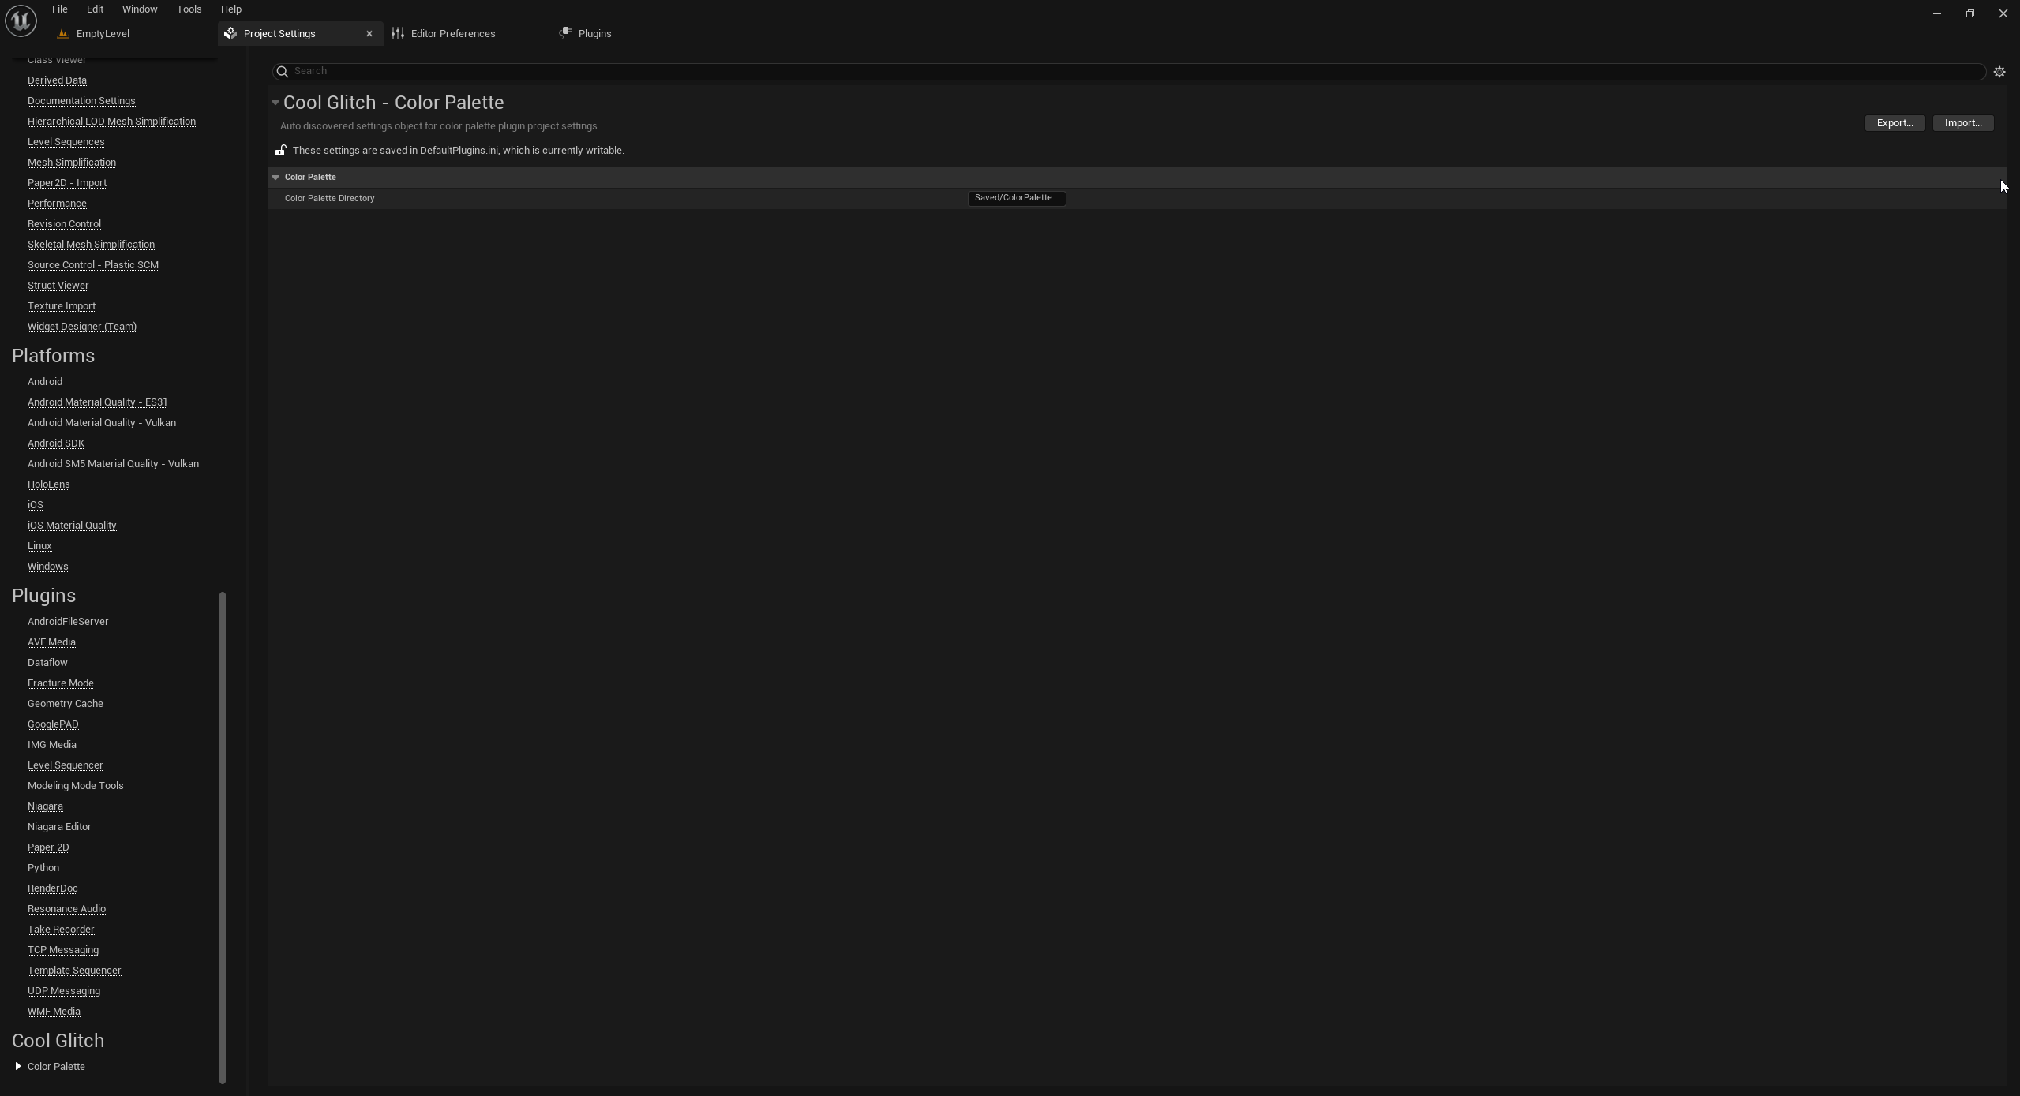Image resolution: width=2020 pixels, height=1096 pixels.
Task: Open the search settings gear icon
Action: [x=1999, y=71]
